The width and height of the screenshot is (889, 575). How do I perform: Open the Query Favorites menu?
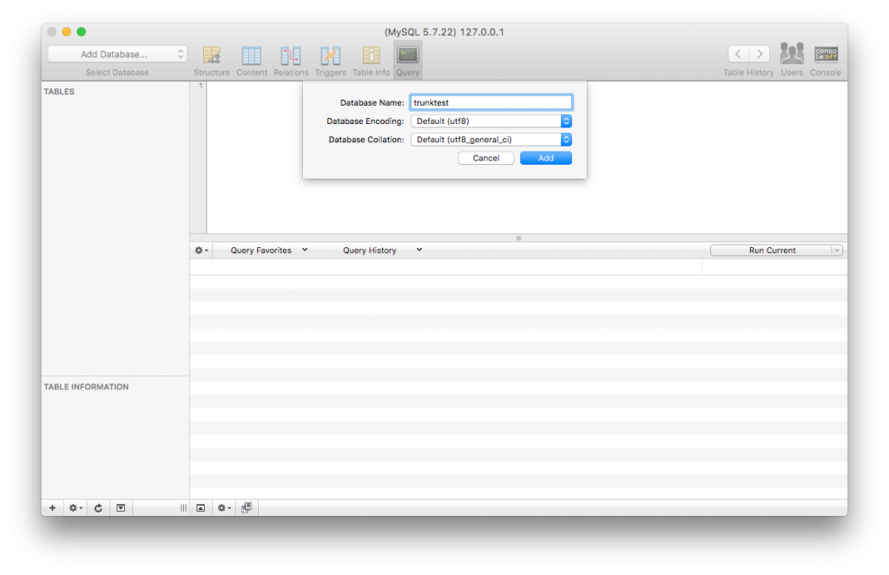pyautogui.click(x=269, y=250)
